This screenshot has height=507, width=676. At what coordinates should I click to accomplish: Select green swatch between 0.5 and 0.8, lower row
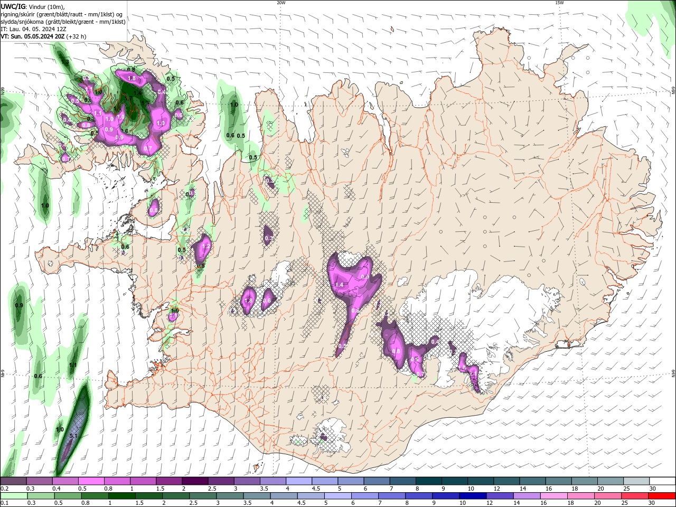click(68, 496)
